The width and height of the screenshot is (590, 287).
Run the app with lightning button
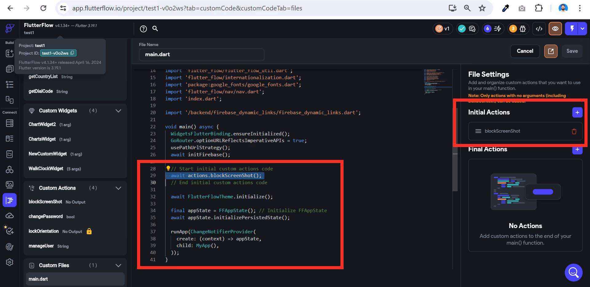[x=572, y=29]
